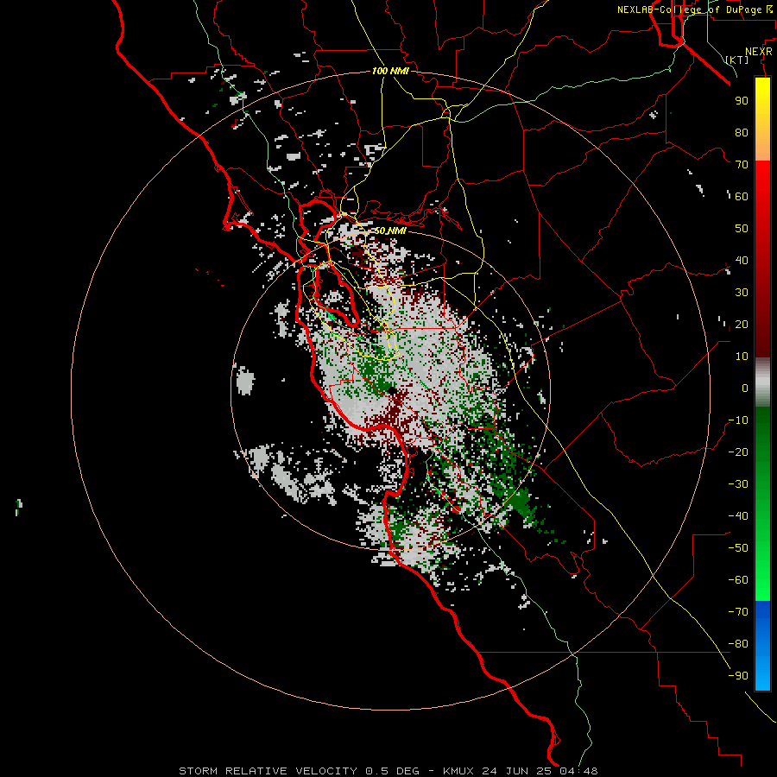Screen dimensions: 777x777
Task: Click the [KT] units label above the legend
Action: (x=737, y=60)
